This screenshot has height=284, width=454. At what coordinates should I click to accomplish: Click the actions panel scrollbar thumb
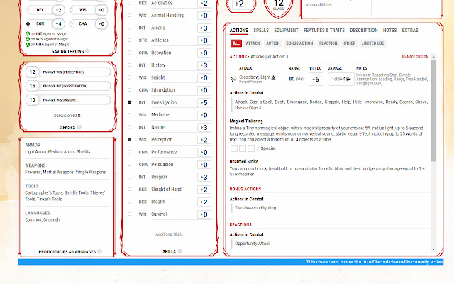(x=433, y=111)
